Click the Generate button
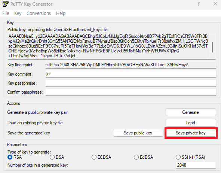This screenshot has height=173, width=221. tap(191, 112)
